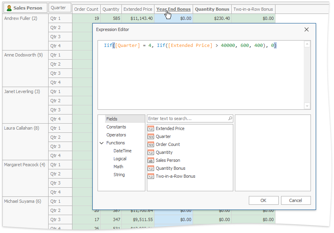Click the integer icon beside Order Count
Screen dimensions: 334x233
[150, 144]
